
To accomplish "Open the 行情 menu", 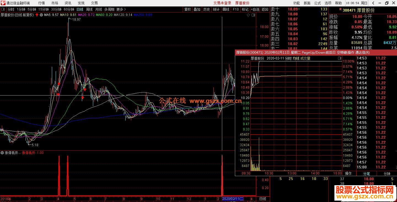I will tap(41, 3).
